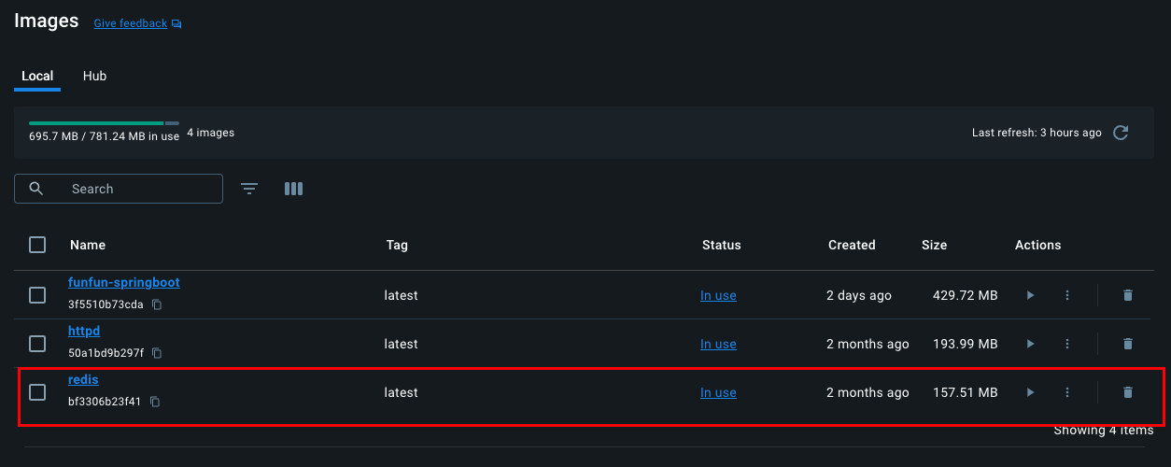Open the more actions menu for redis

point(1067,392)
